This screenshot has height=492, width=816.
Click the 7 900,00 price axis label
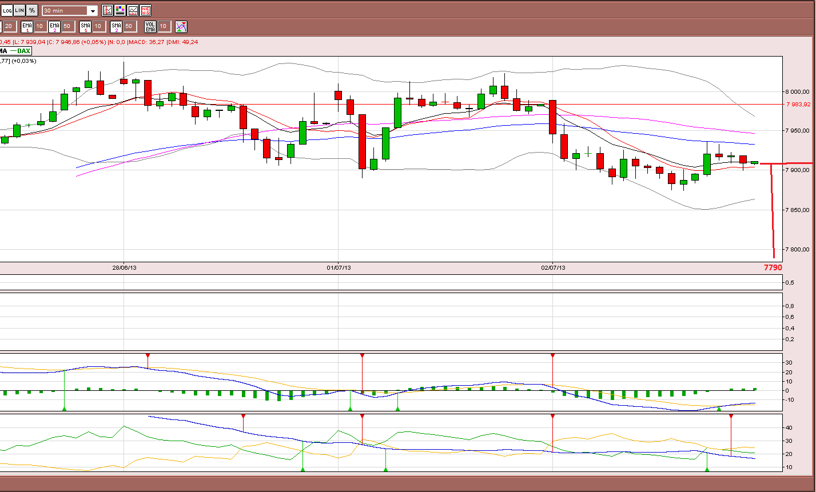click(798, 171)
